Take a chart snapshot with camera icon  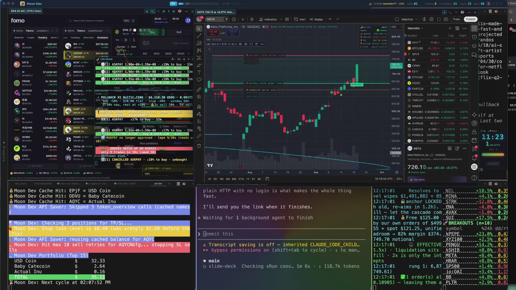446,19
